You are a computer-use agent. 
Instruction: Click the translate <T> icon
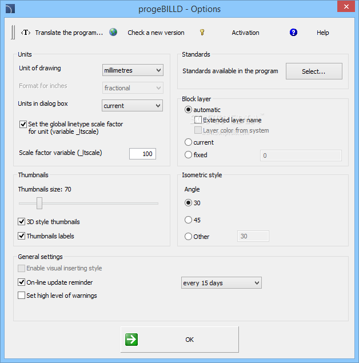[x=26, y=33]
